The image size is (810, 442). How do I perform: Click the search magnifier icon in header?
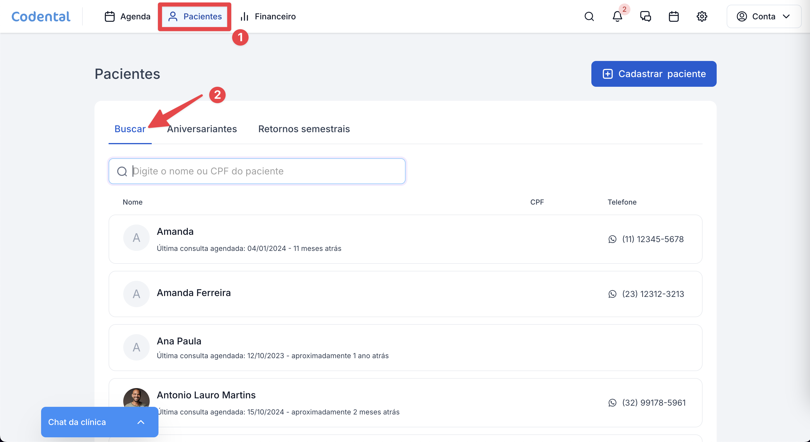[589, 16]
